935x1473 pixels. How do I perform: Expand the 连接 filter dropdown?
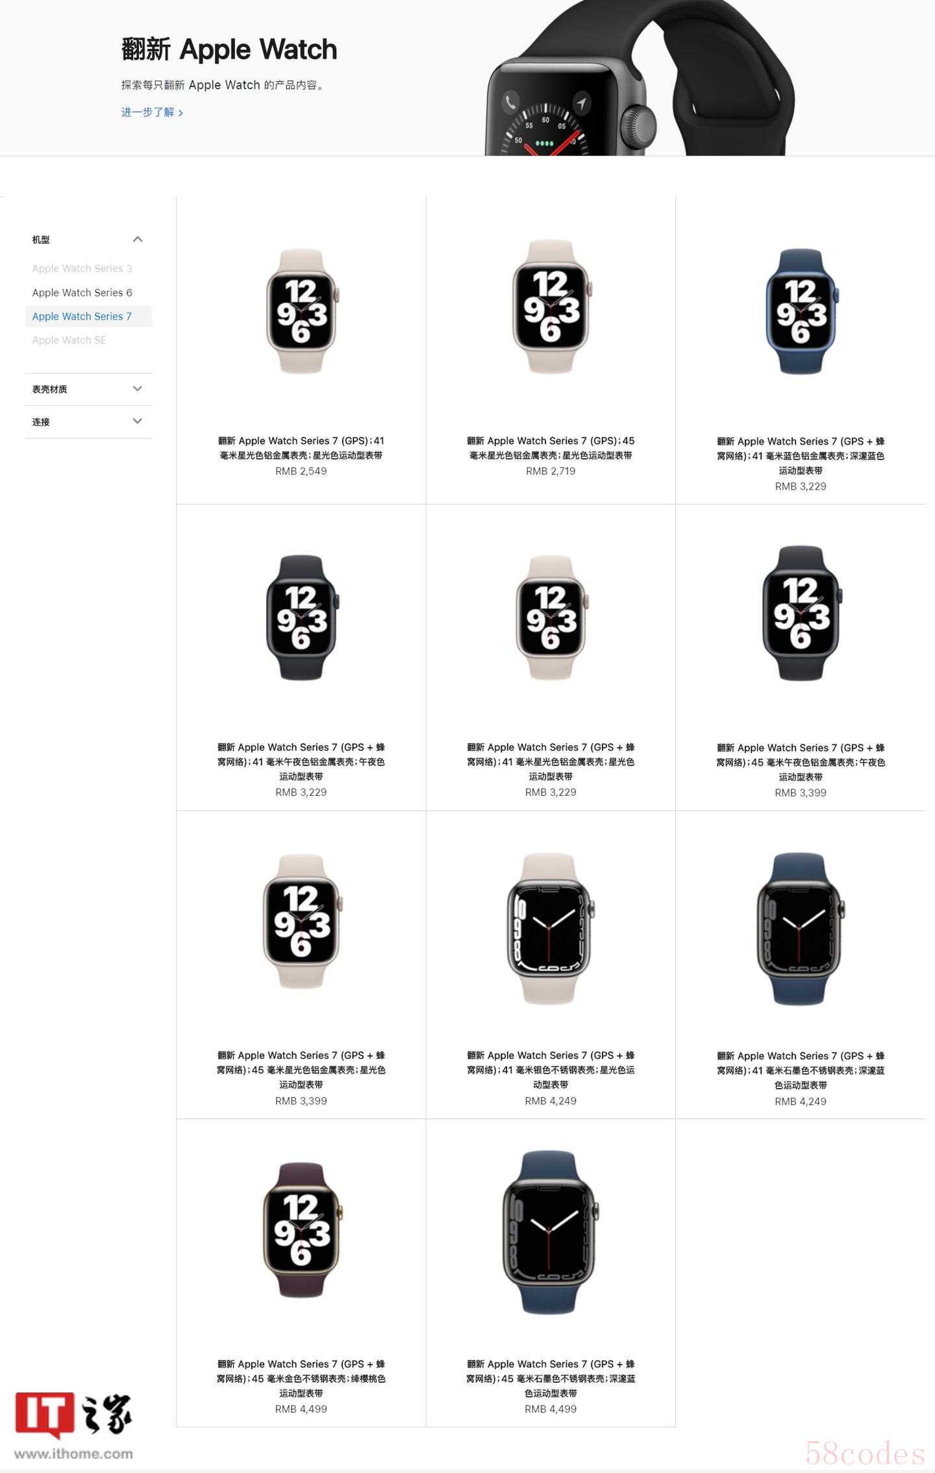click(x=89, y=422)
